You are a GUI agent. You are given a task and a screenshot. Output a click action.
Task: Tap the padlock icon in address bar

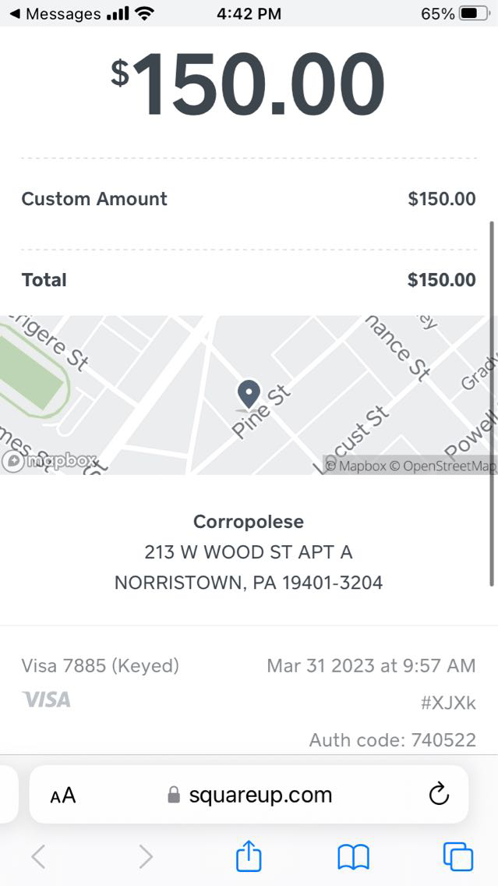point(174,796)
